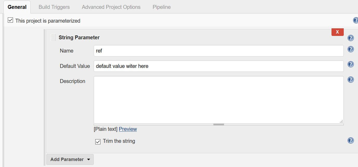Viewport: 358px width, 167px height.
Task: Show help for the Default Value field
Action: point(350,64)
